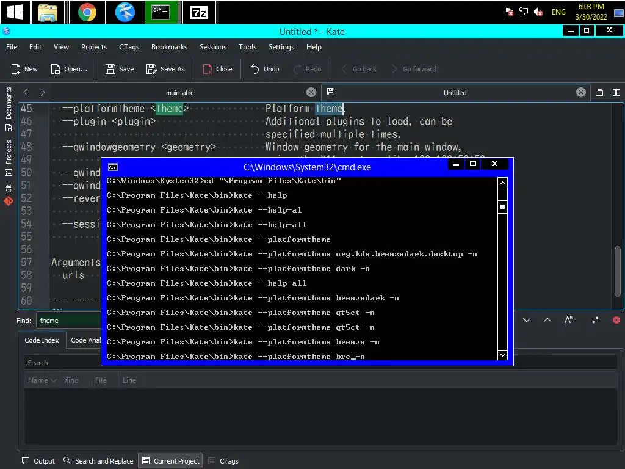Select the Code Index tab

[42, 340]
